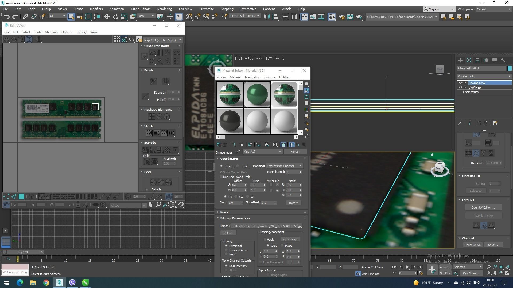Open Mapping menu in Edit UVWs window
The width and height of the screenshot is (513, 288).
pos(51,32)
